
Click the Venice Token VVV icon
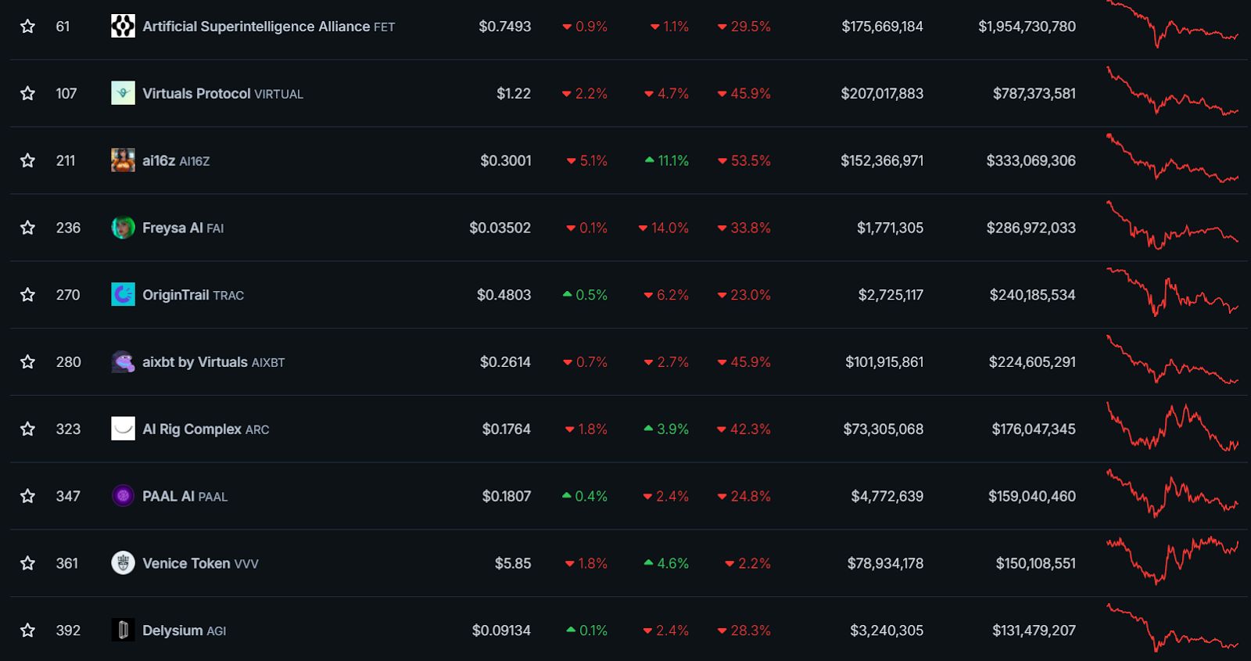pos(123,563)
